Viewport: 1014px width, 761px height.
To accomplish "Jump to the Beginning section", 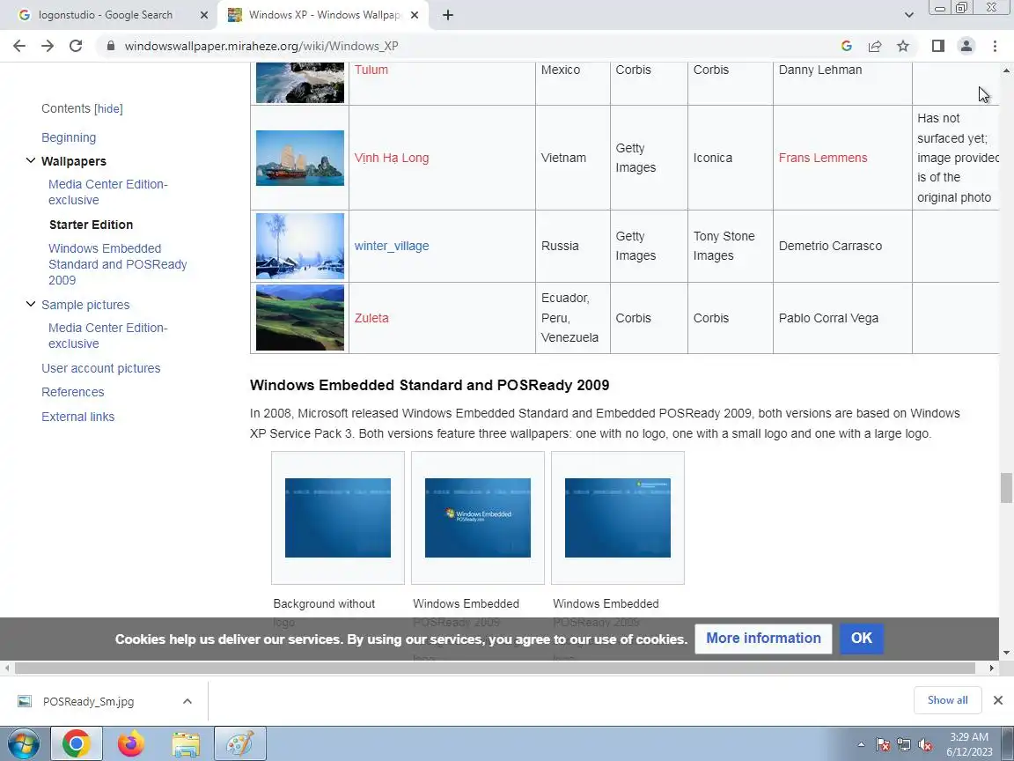I will pos(69,137).
